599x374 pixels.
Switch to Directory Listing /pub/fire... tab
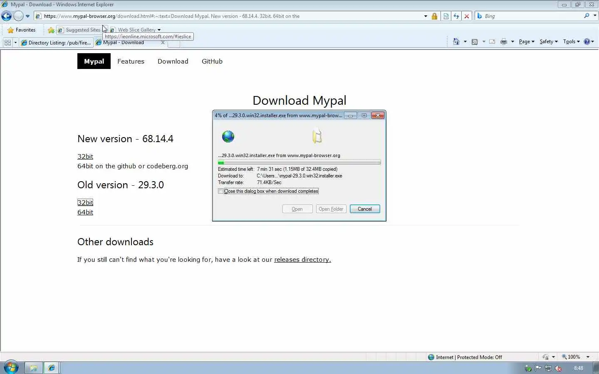[x=56, y=42]
